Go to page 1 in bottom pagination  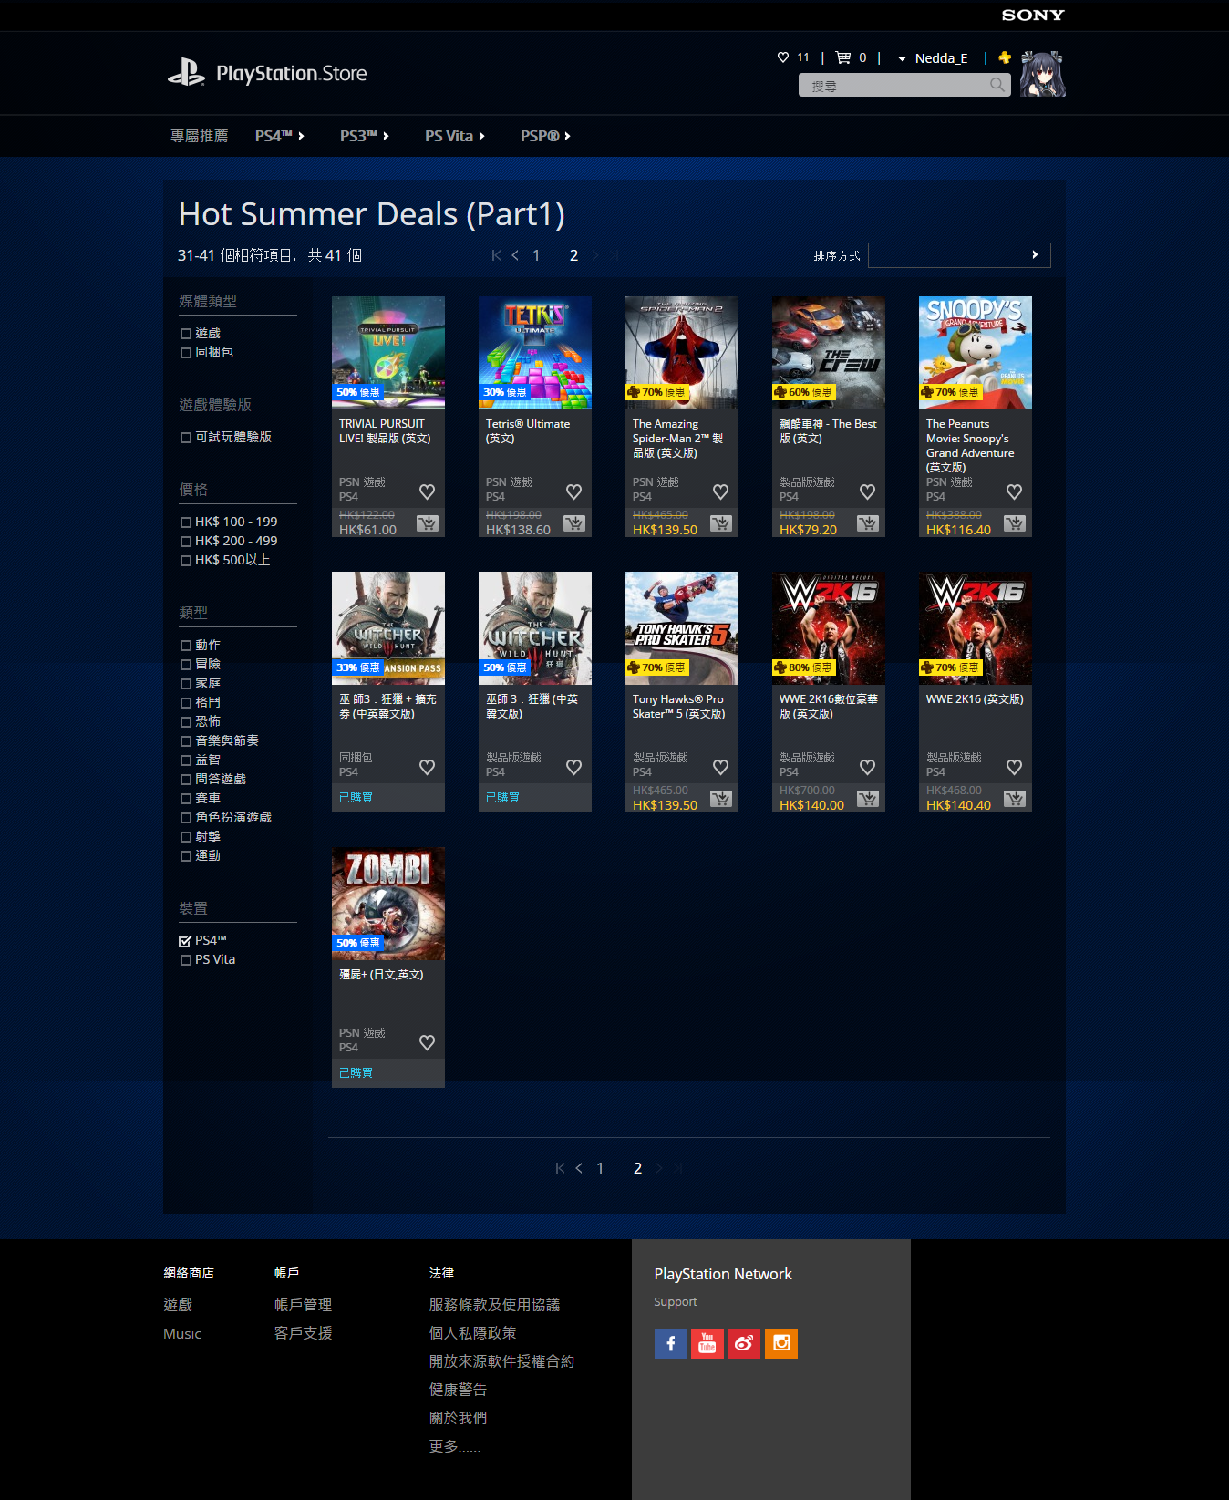pos(600,1168)
